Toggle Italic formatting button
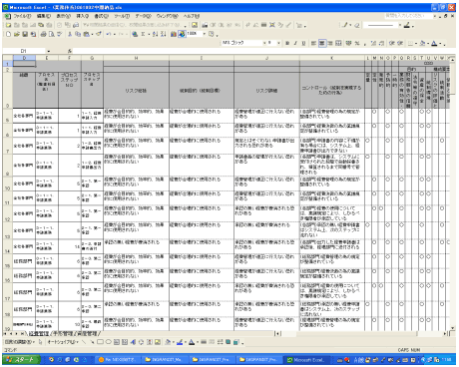Screen dimensions: 459x367 click(x=295, y=43)
